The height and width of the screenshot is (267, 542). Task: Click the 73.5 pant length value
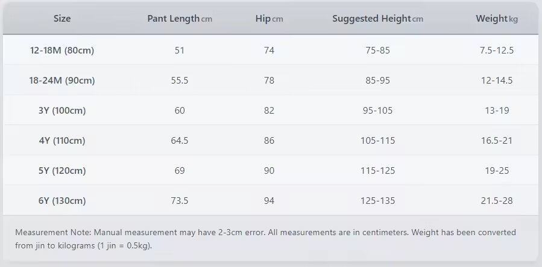180,201
